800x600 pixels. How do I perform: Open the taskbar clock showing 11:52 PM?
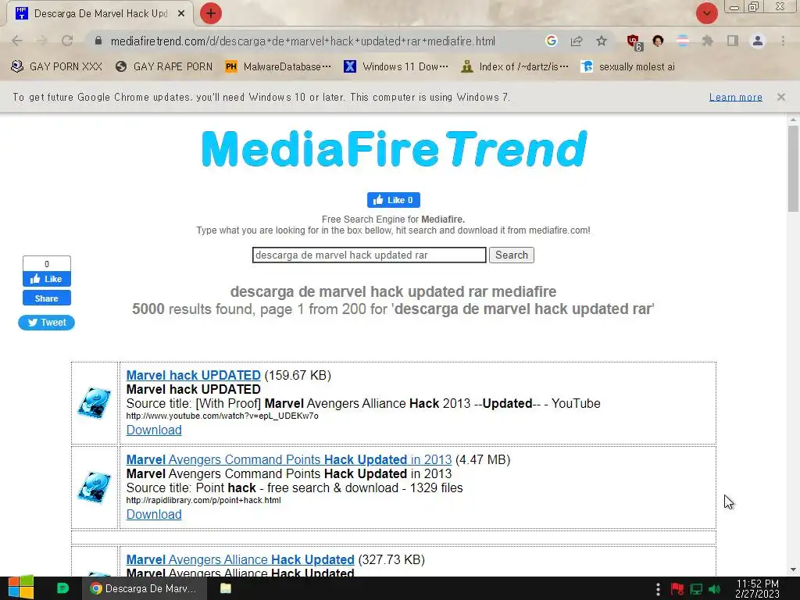[x=757, y=588]
